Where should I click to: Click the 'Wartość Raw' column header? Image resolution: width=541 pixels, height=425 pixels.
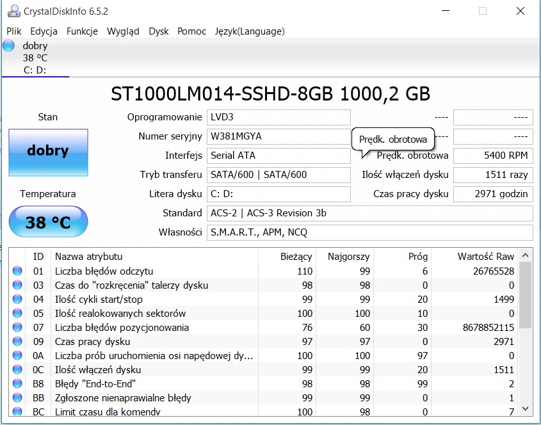(474, 257)
